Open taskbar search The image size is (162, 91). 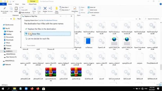[9, 89]
